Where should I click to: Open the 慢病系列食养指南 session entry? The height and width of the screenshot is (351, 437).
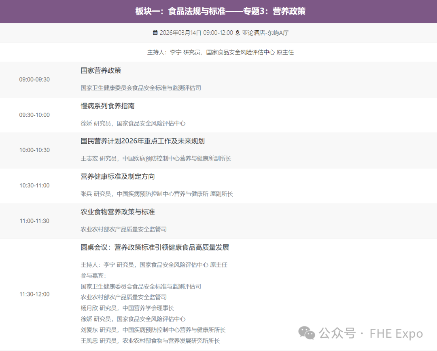tap(108, 106)
